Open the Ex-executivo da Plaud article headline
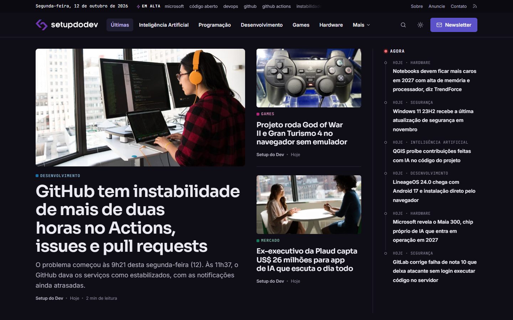The height and width of the screenshot is (320, 513). tap(307, 260)
